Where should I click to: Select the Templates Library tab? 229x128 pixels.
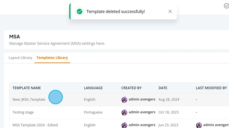tap(52, 58)
